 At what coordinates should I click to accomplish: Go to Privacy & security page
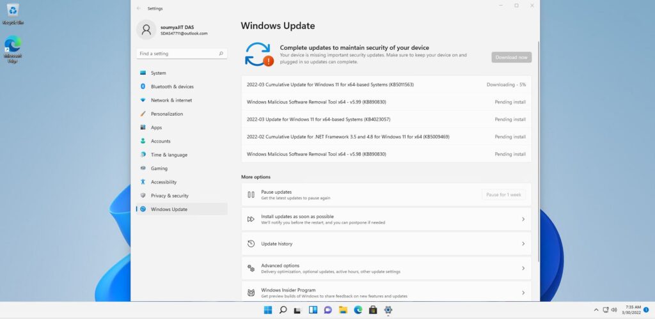point(182,196)
